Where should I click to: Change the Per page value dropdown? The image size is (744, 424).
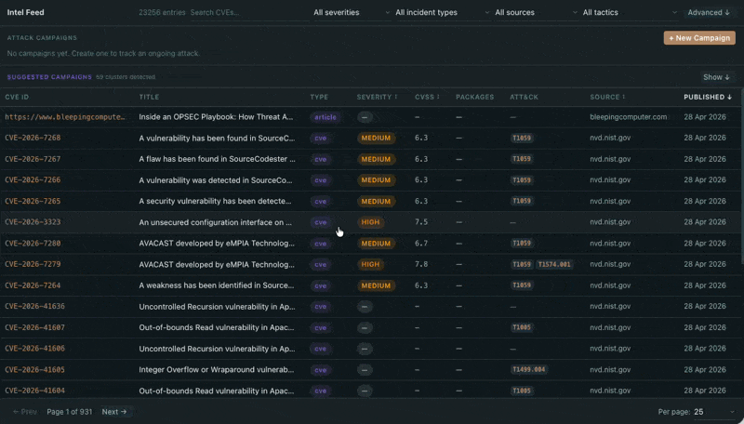tap(714, 412)
